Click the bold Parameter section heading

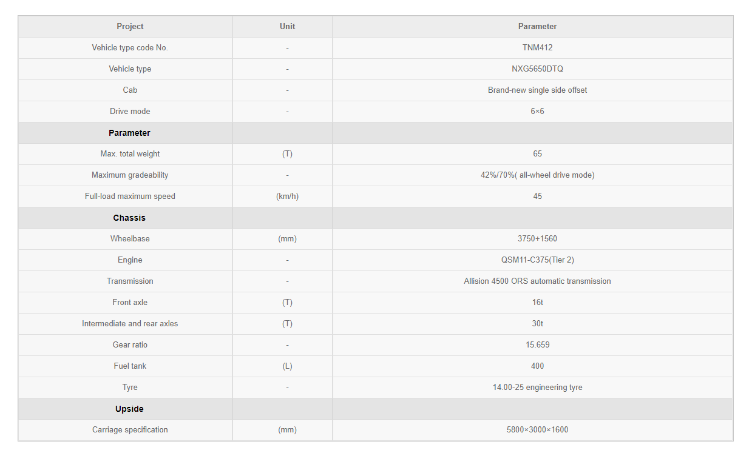click(x=129, y=133)
